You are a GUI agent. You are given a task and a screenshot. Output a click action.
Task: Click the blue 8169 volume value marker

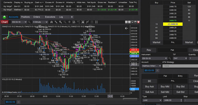coord(134,89)
